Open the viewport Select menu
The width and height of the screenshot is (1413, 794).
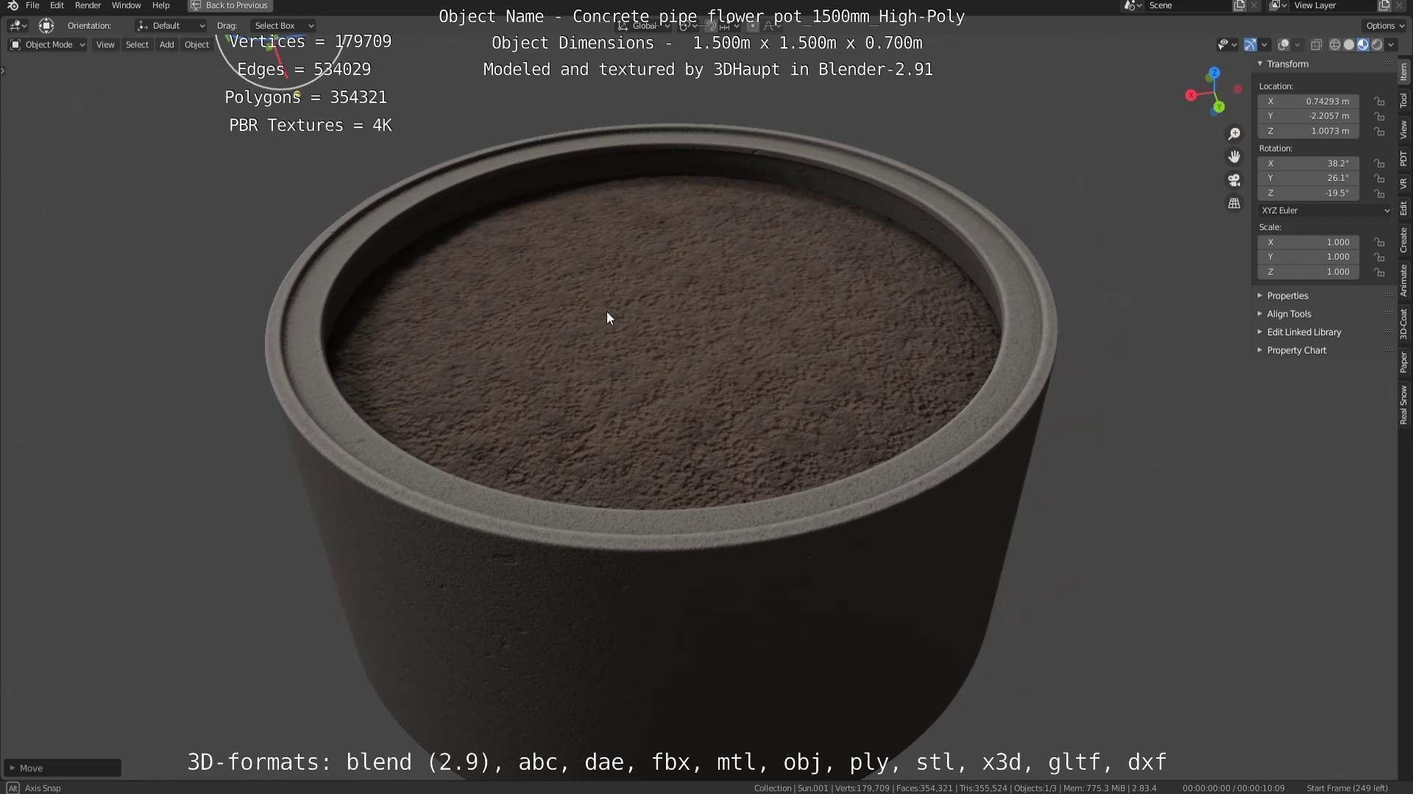(137, 45)
